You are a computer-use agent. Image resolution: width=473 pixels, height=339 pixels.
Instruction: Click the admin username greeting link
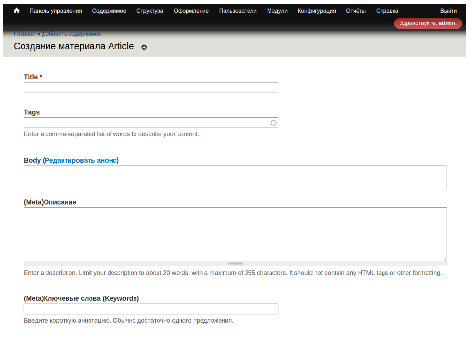pos(447,23)
